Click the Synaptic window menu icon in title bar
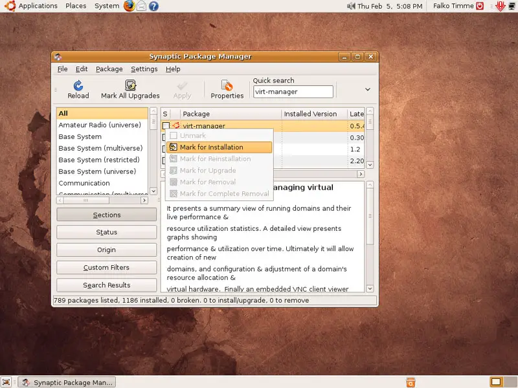The image size is (518, 388). click(x=58, y=57)
